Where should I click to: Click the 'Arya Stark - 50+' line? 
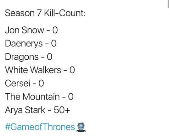(38, 110)
